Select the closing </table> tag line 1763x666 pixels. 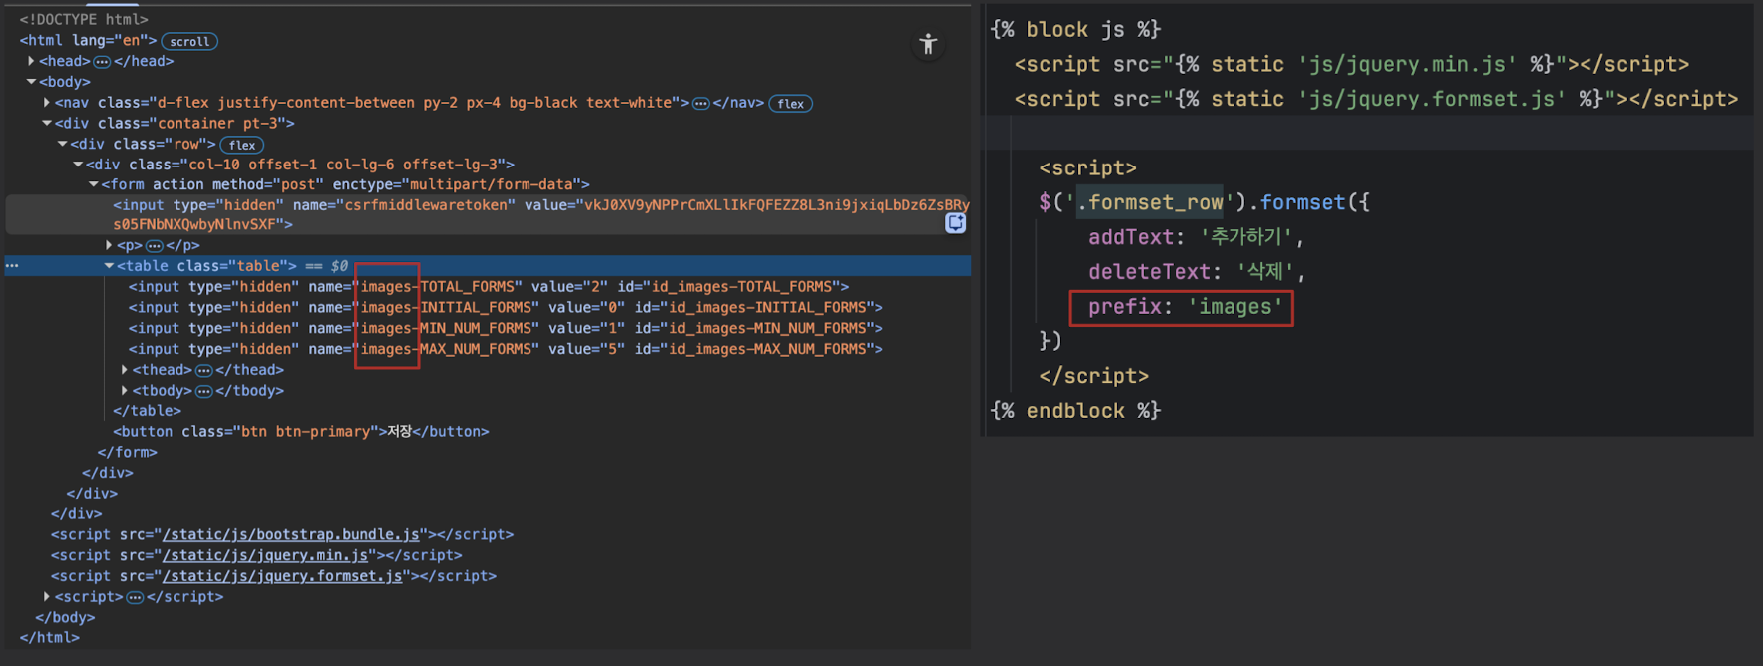pyautogui.click(x=147, y=411)
